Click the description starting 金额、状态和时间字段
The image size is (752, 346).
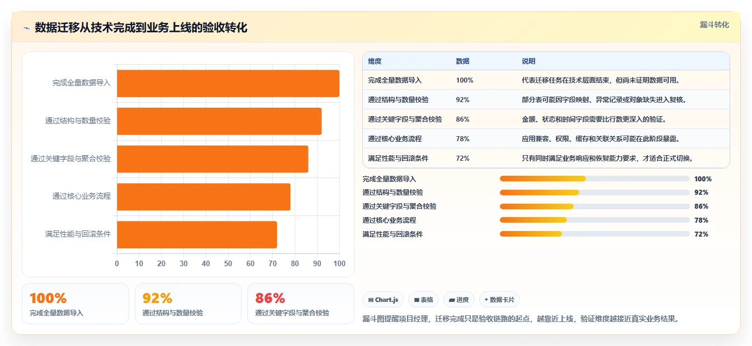pyautogui.click(x=594, y=119)
